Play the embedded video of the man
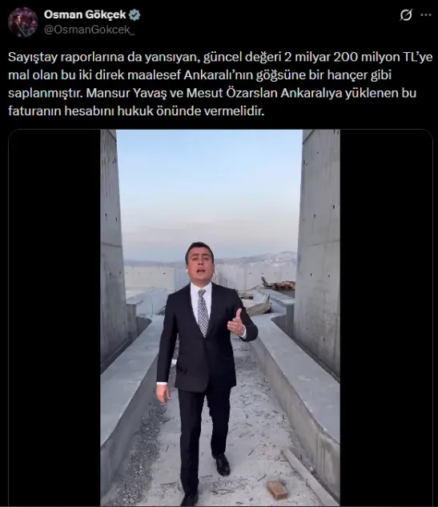This screenshot has height=507, width=438. point(220,317)
